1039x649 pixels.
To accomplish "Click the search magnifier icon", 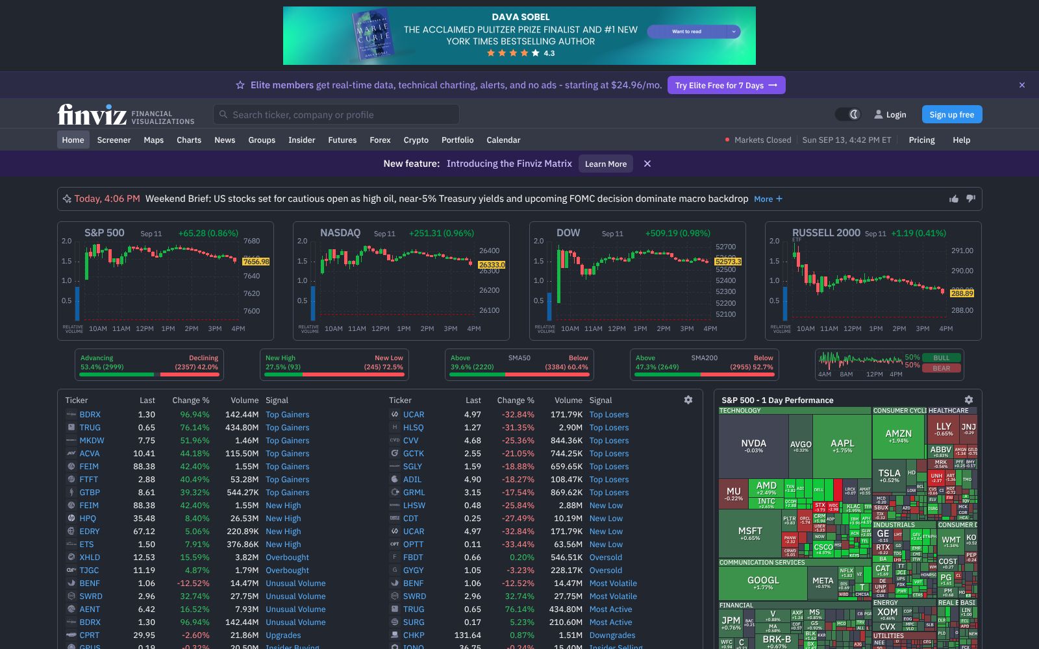I will (x=223, y=114).
